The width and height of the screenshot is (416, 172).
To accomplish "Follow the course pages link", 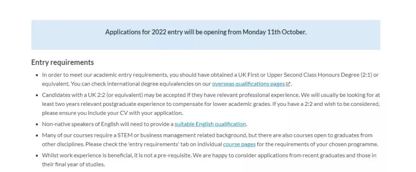I will point(239,144).
